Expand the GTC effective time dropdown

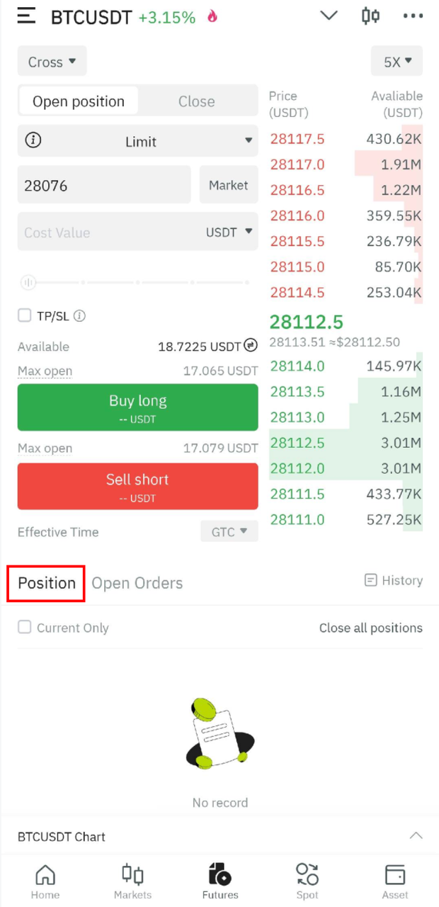[x=229, y=531]
